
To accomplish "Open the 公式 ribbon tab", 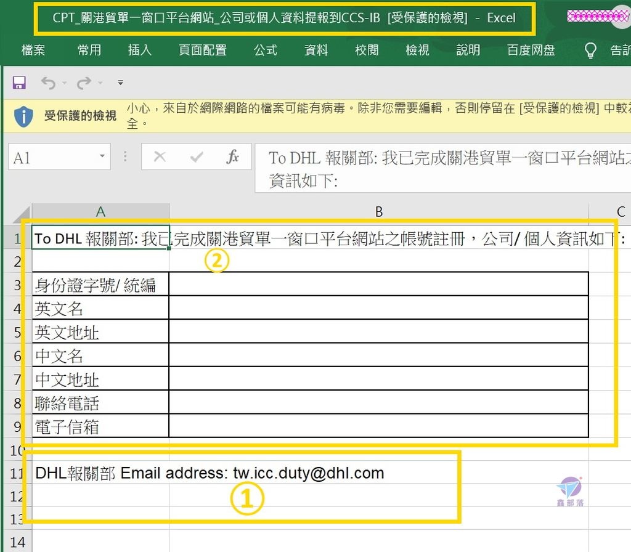I will pyautogui.click(x=266, y=51).
